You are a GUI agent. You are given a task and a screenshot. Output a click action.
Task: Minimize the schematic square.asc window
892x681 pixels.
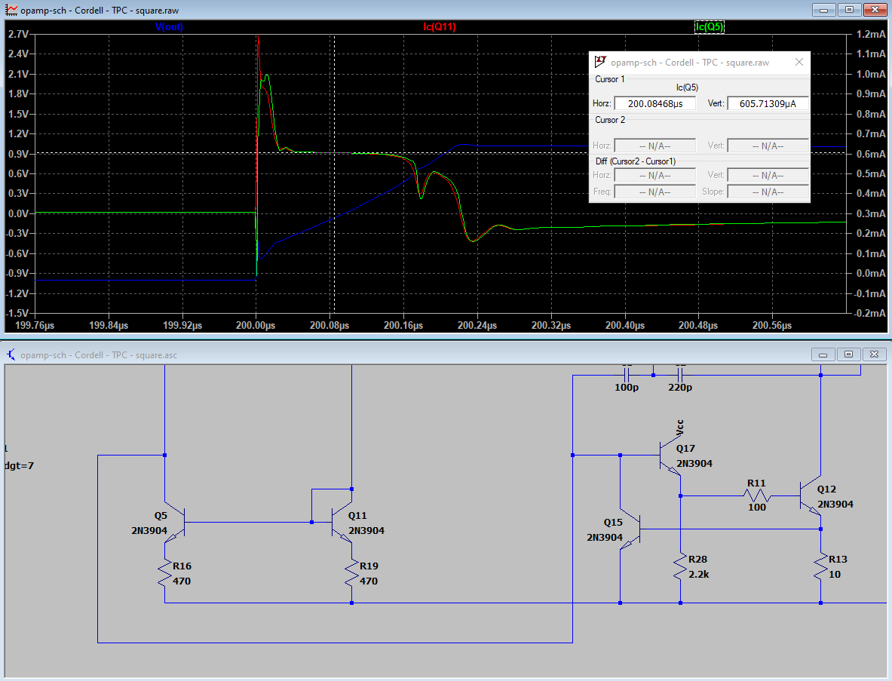(823, 354)
